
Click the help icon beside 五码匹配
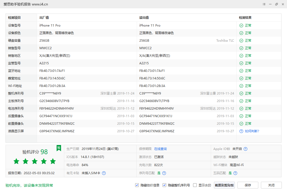[235, 173]
